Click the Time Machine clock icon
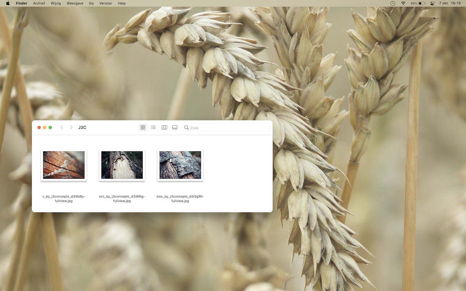The width and height of the screenshot is (466, 291). click(x=392, y=3)
